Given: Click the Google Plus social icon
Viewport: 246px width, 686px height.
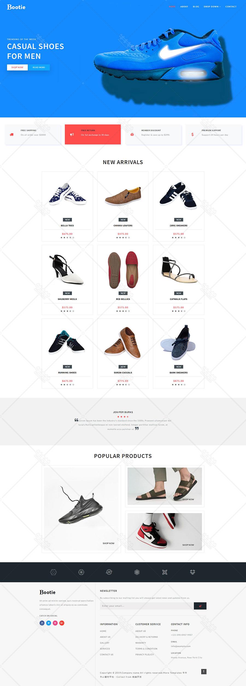Looking at the screenshot, I should click(x=62, y=623).
